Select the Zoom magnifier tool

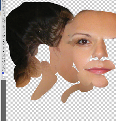4,67
